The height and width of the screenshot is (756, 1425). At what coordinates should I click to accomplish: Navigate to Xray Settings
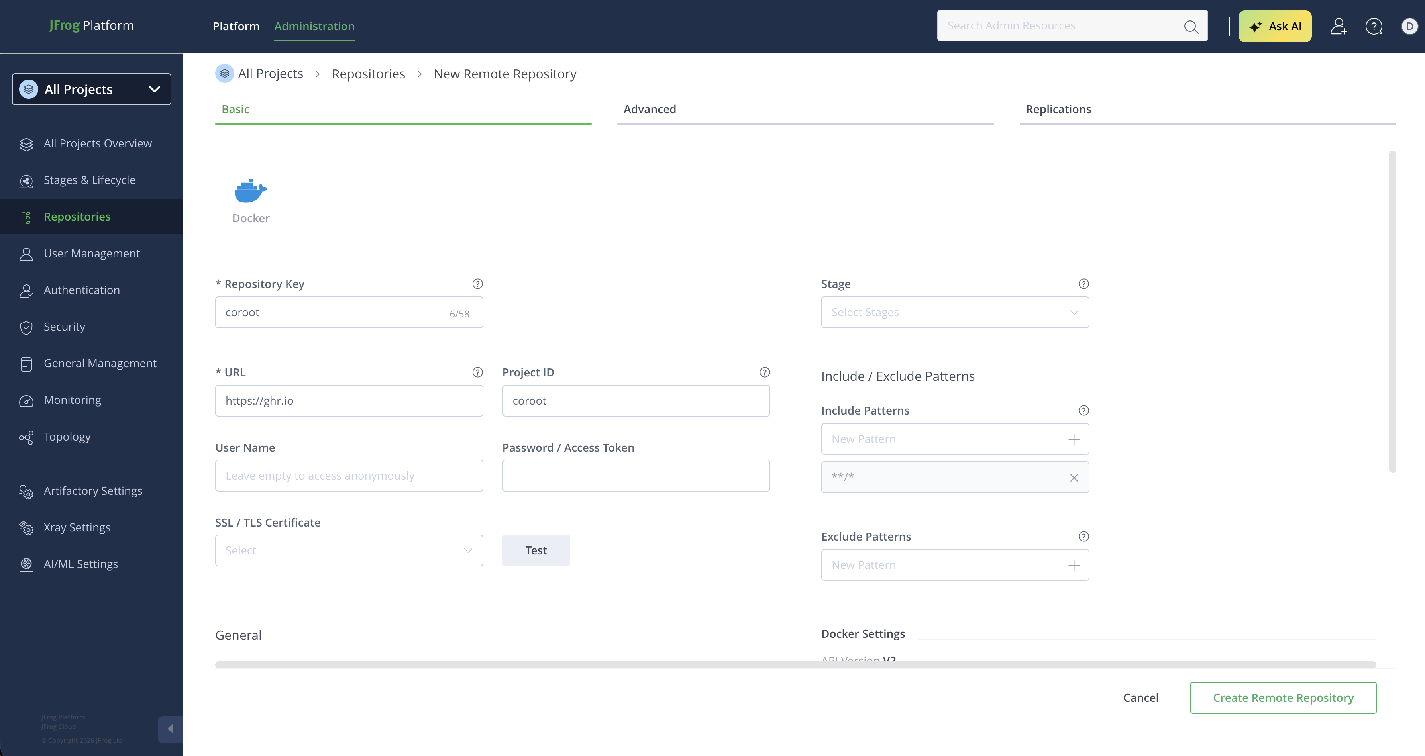click(x=77, y=527)
